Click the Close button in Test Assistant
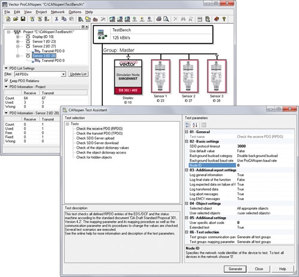This screenshot has height=277, width=299. tap(259, 269)
